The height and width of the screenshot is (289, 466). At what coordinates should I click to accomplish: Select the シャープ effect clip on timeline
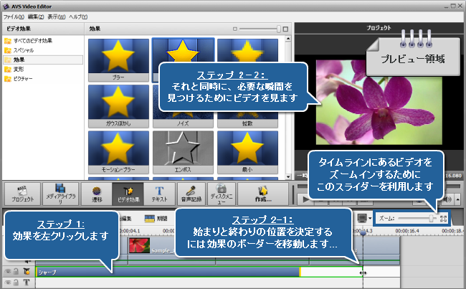168,272
